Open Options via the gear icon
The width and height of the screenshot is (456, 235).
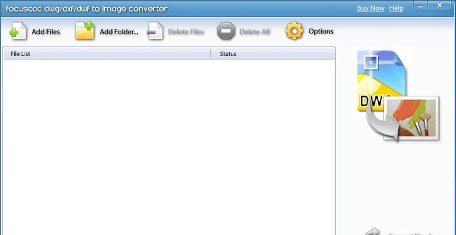pos(295,31)
